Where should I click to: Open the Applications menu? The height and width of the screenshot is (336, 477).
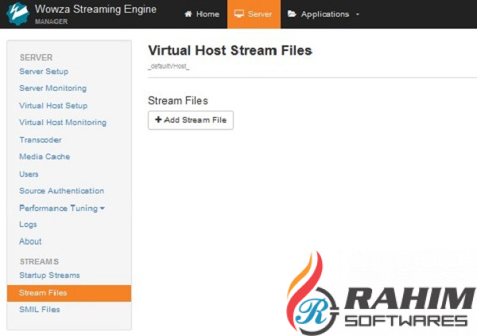tap(324, 14)
